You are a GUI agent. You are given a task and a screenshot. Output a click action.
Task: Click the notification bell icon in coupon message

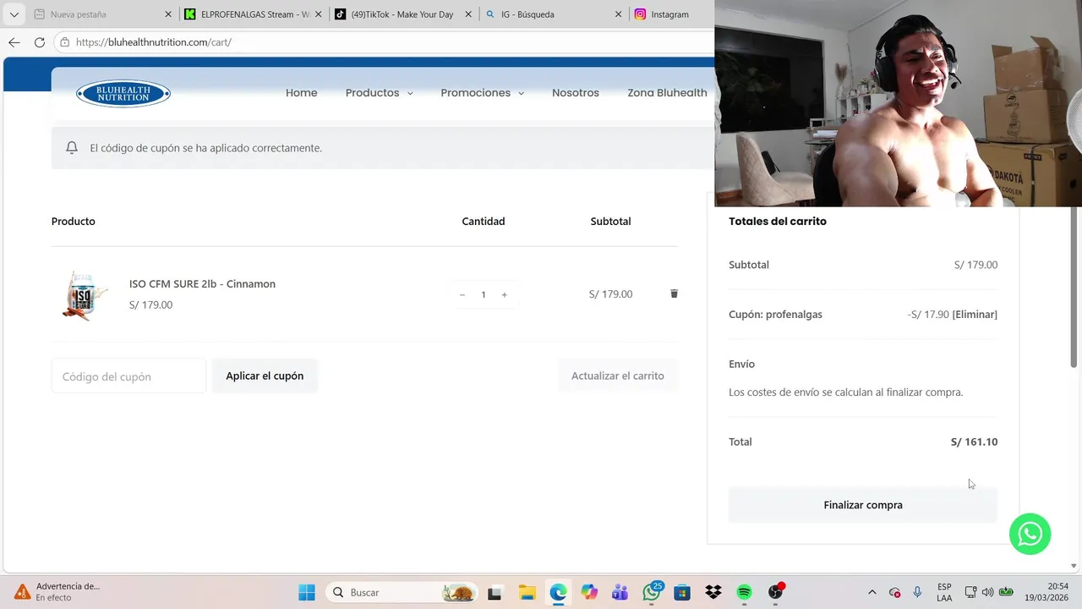(72, 147)
